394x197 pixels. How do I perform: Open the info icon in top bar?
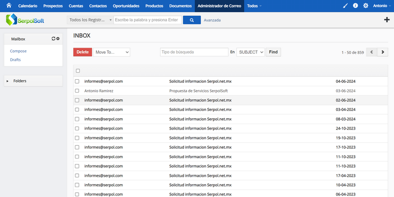(355, 6)
